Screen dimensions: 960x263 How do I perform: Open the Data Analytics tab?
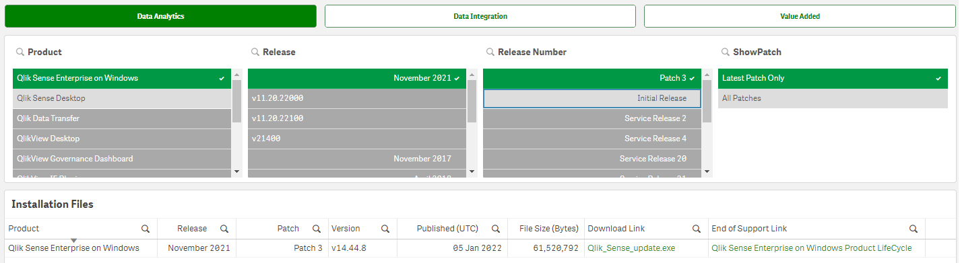coord(160,16)
